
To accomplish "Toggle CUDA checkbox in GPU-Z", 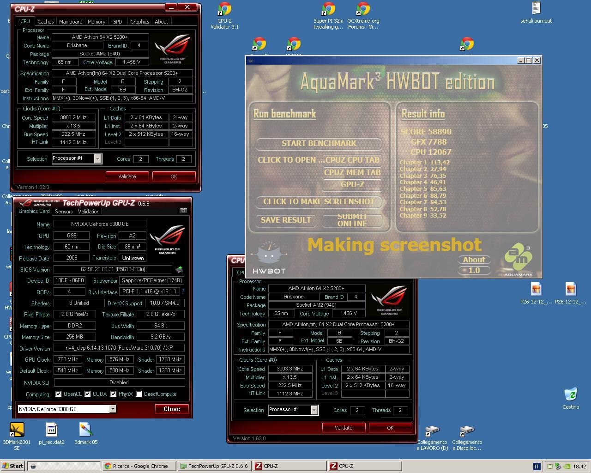I will point(88,394).
